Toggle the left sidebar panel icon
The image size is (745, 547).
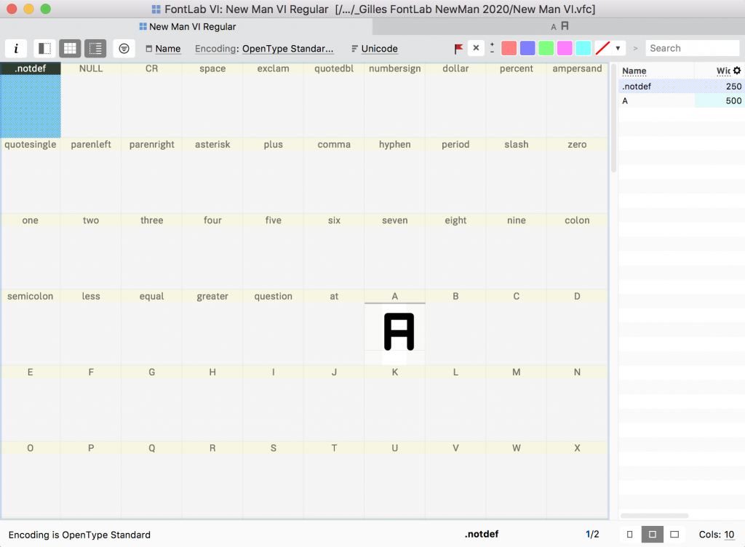click(44, 49)
